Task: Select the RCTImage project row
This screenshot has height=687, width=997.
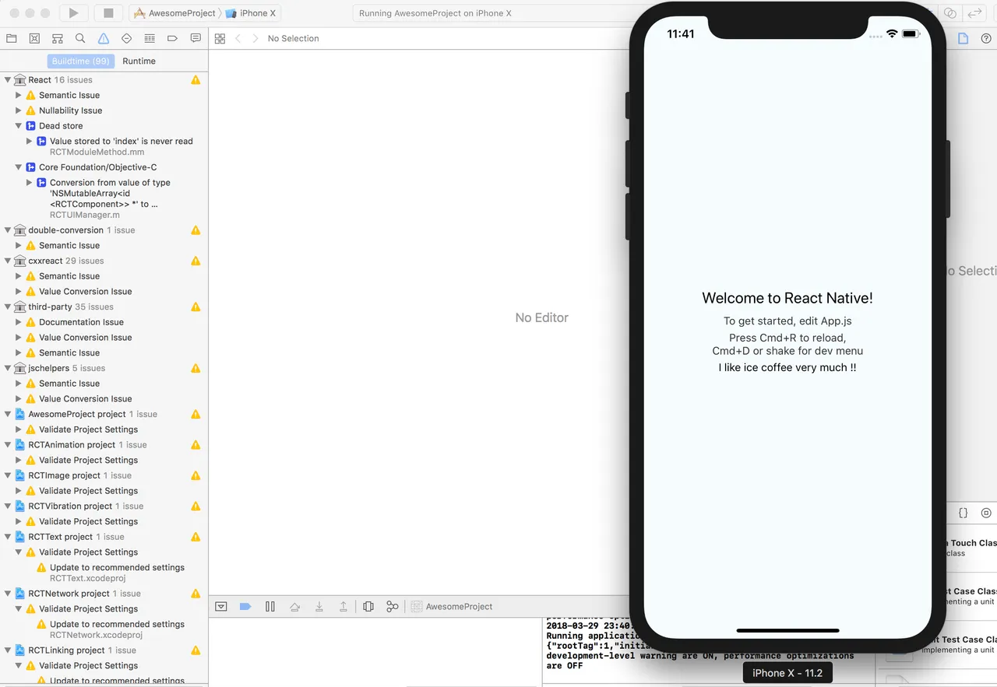Action: [x=104, y=475]
